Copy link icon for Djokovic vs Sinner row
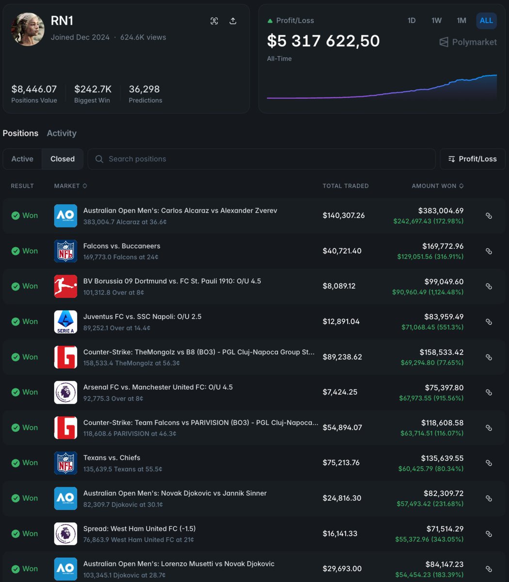This screenshot has height=582, width=509. tap(489, 499)
